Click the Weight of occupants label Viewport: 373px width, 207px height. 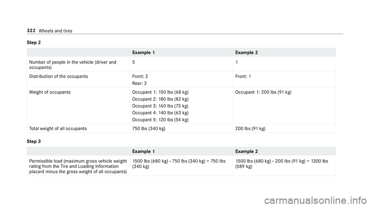(50, 92)
